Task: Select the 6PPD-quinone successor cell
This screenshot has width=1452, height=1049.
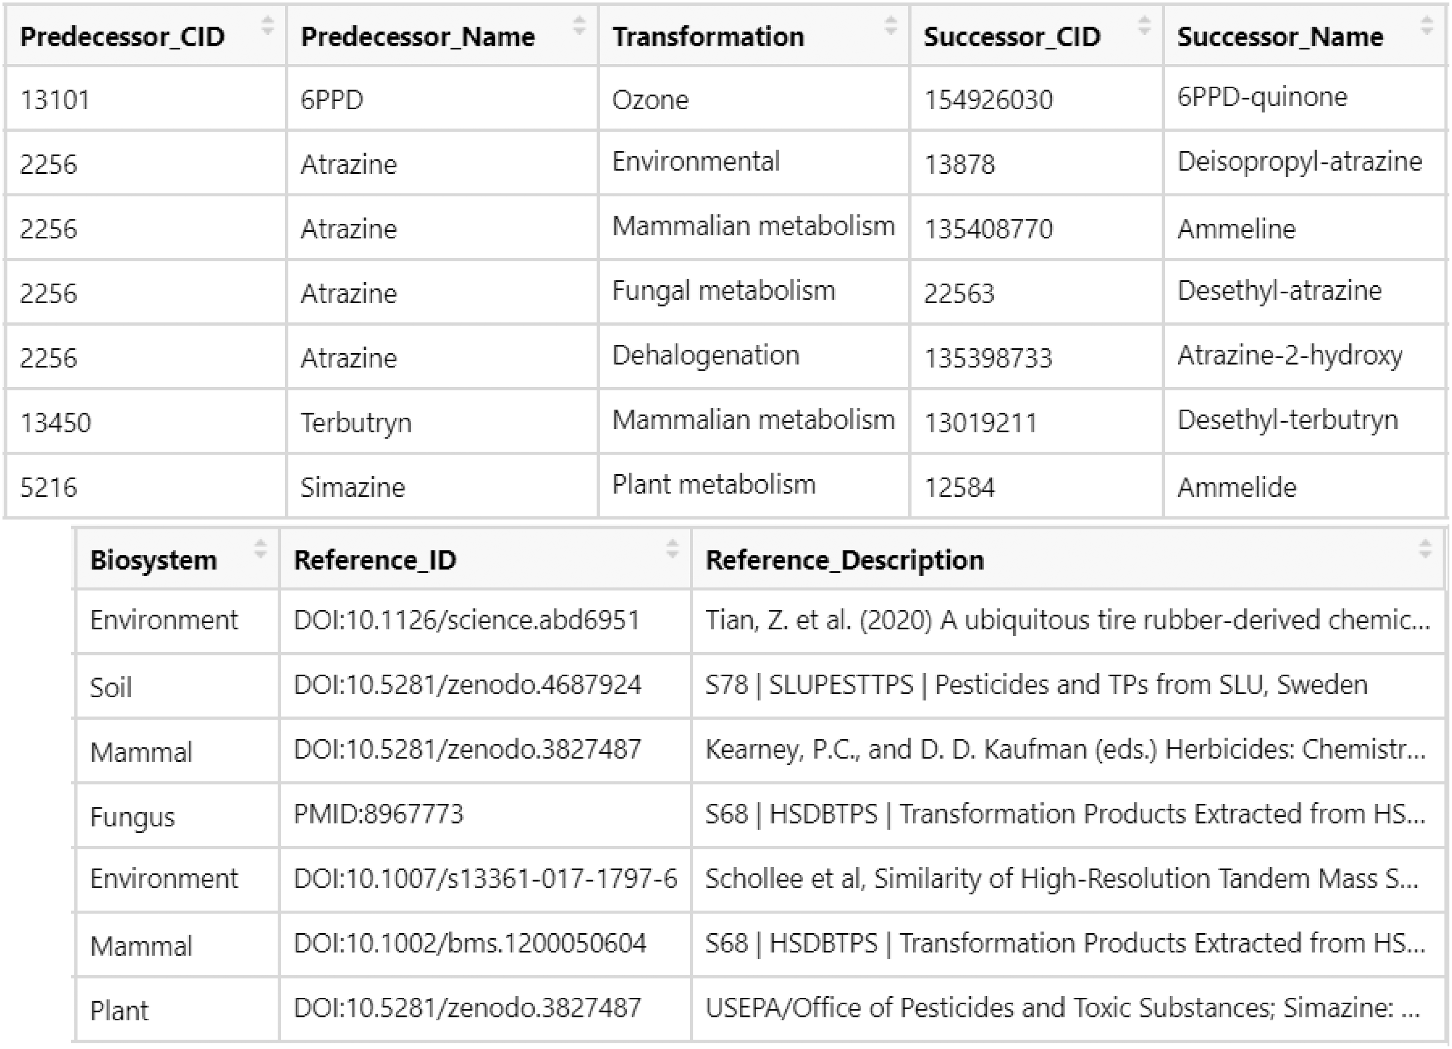Action: coord(1262,97)
